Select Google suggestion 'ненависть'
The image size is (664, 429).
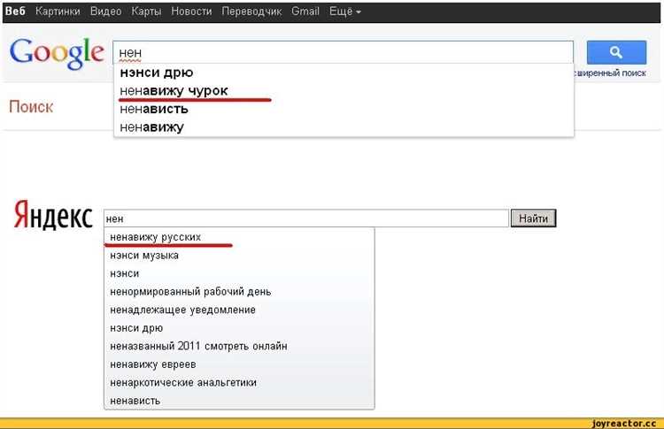click(344, 109)
